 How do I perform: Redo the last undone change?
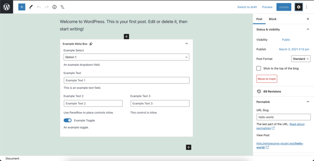pyautogui.click(x=47, y=7)
